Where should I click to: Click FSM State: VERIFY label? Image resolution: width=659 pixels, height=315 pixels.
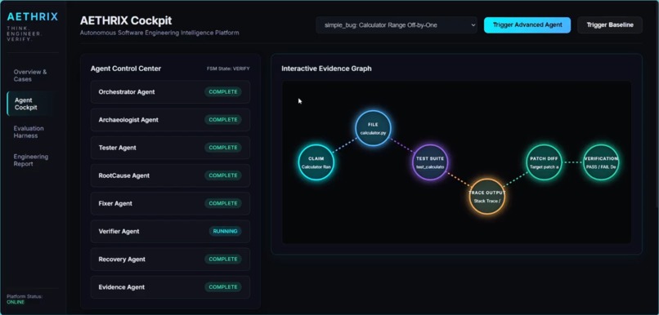228,69
